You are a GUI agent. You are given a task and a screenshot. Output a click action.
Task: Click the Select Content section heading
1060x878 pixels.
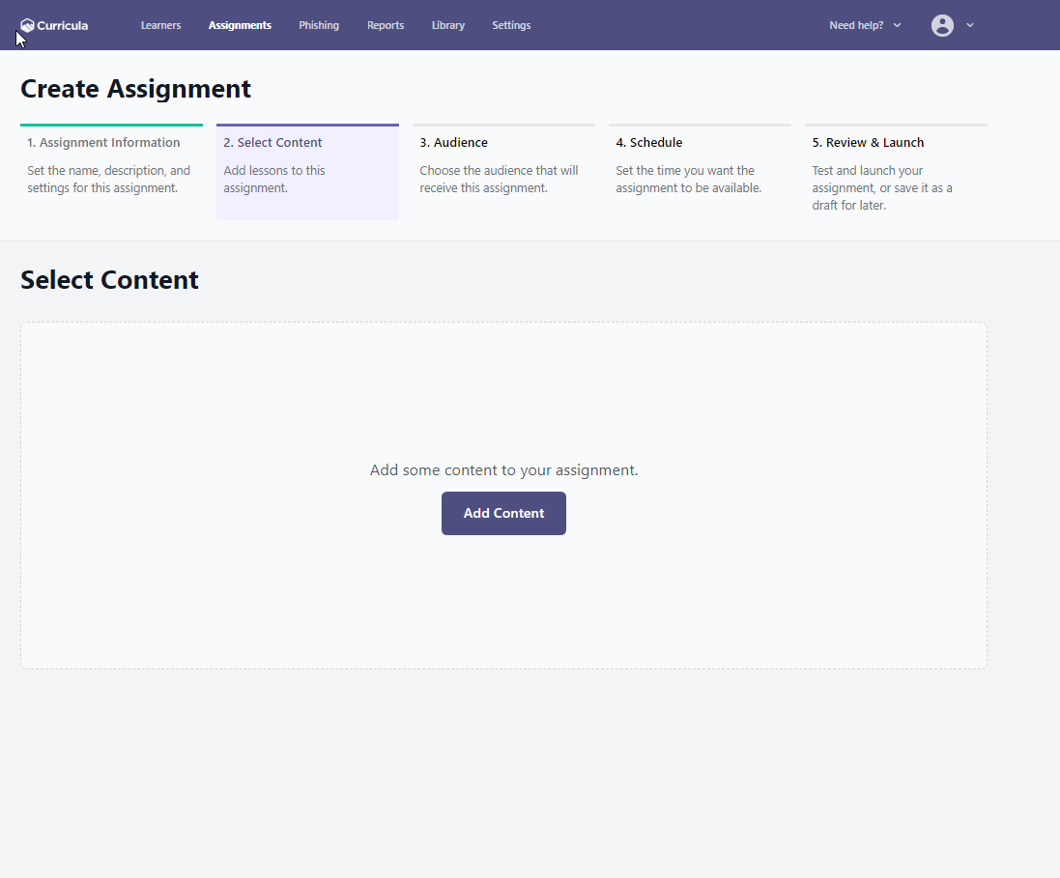[x=109, y=280]
